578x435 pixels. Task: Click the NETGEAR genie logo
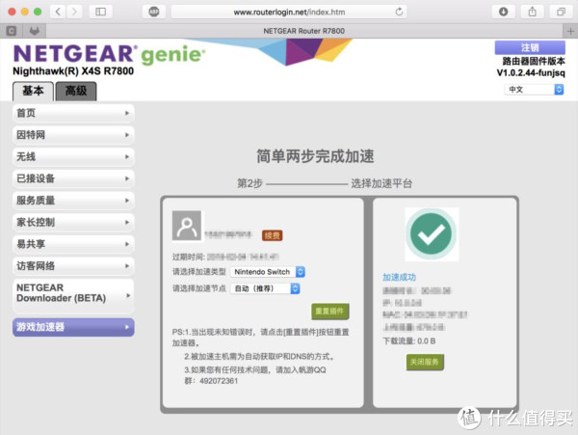point(109,54)
